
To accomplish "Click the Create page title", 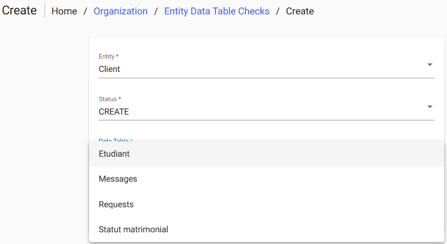I will [x=19, y=11].
